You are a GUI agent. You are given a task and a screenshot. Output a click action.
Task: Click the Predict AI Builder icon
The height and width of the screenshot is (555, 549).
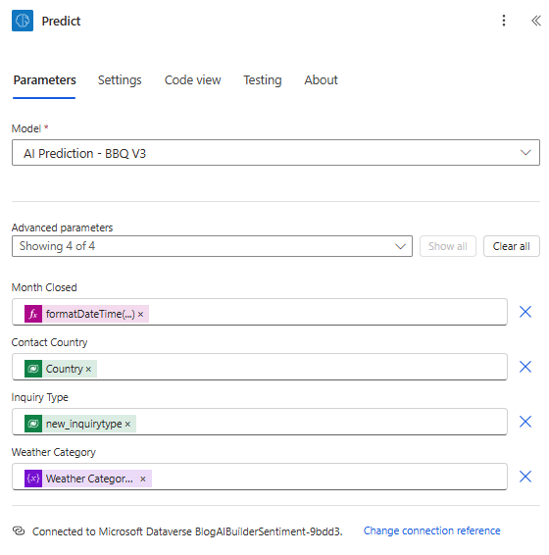23,21
